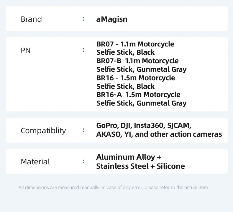Click the BR07-B 1.1m Motorcycle line
The image size is (233, 212).
click(x=137, y=61)
